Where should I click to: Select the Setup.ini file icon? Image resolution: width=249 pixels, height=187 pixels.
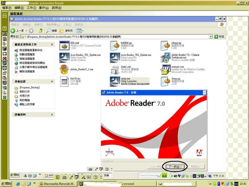click(x=165, y=81)
